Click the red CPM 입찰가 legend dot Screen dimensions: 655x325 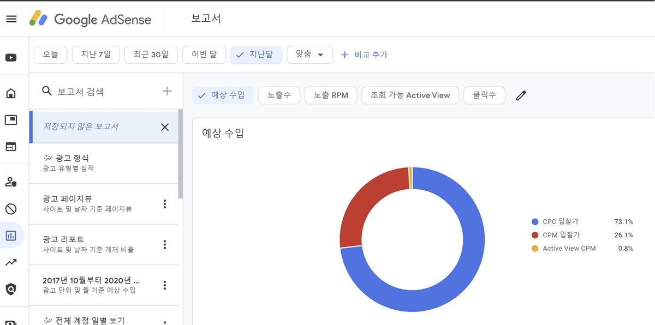(535, 235)
